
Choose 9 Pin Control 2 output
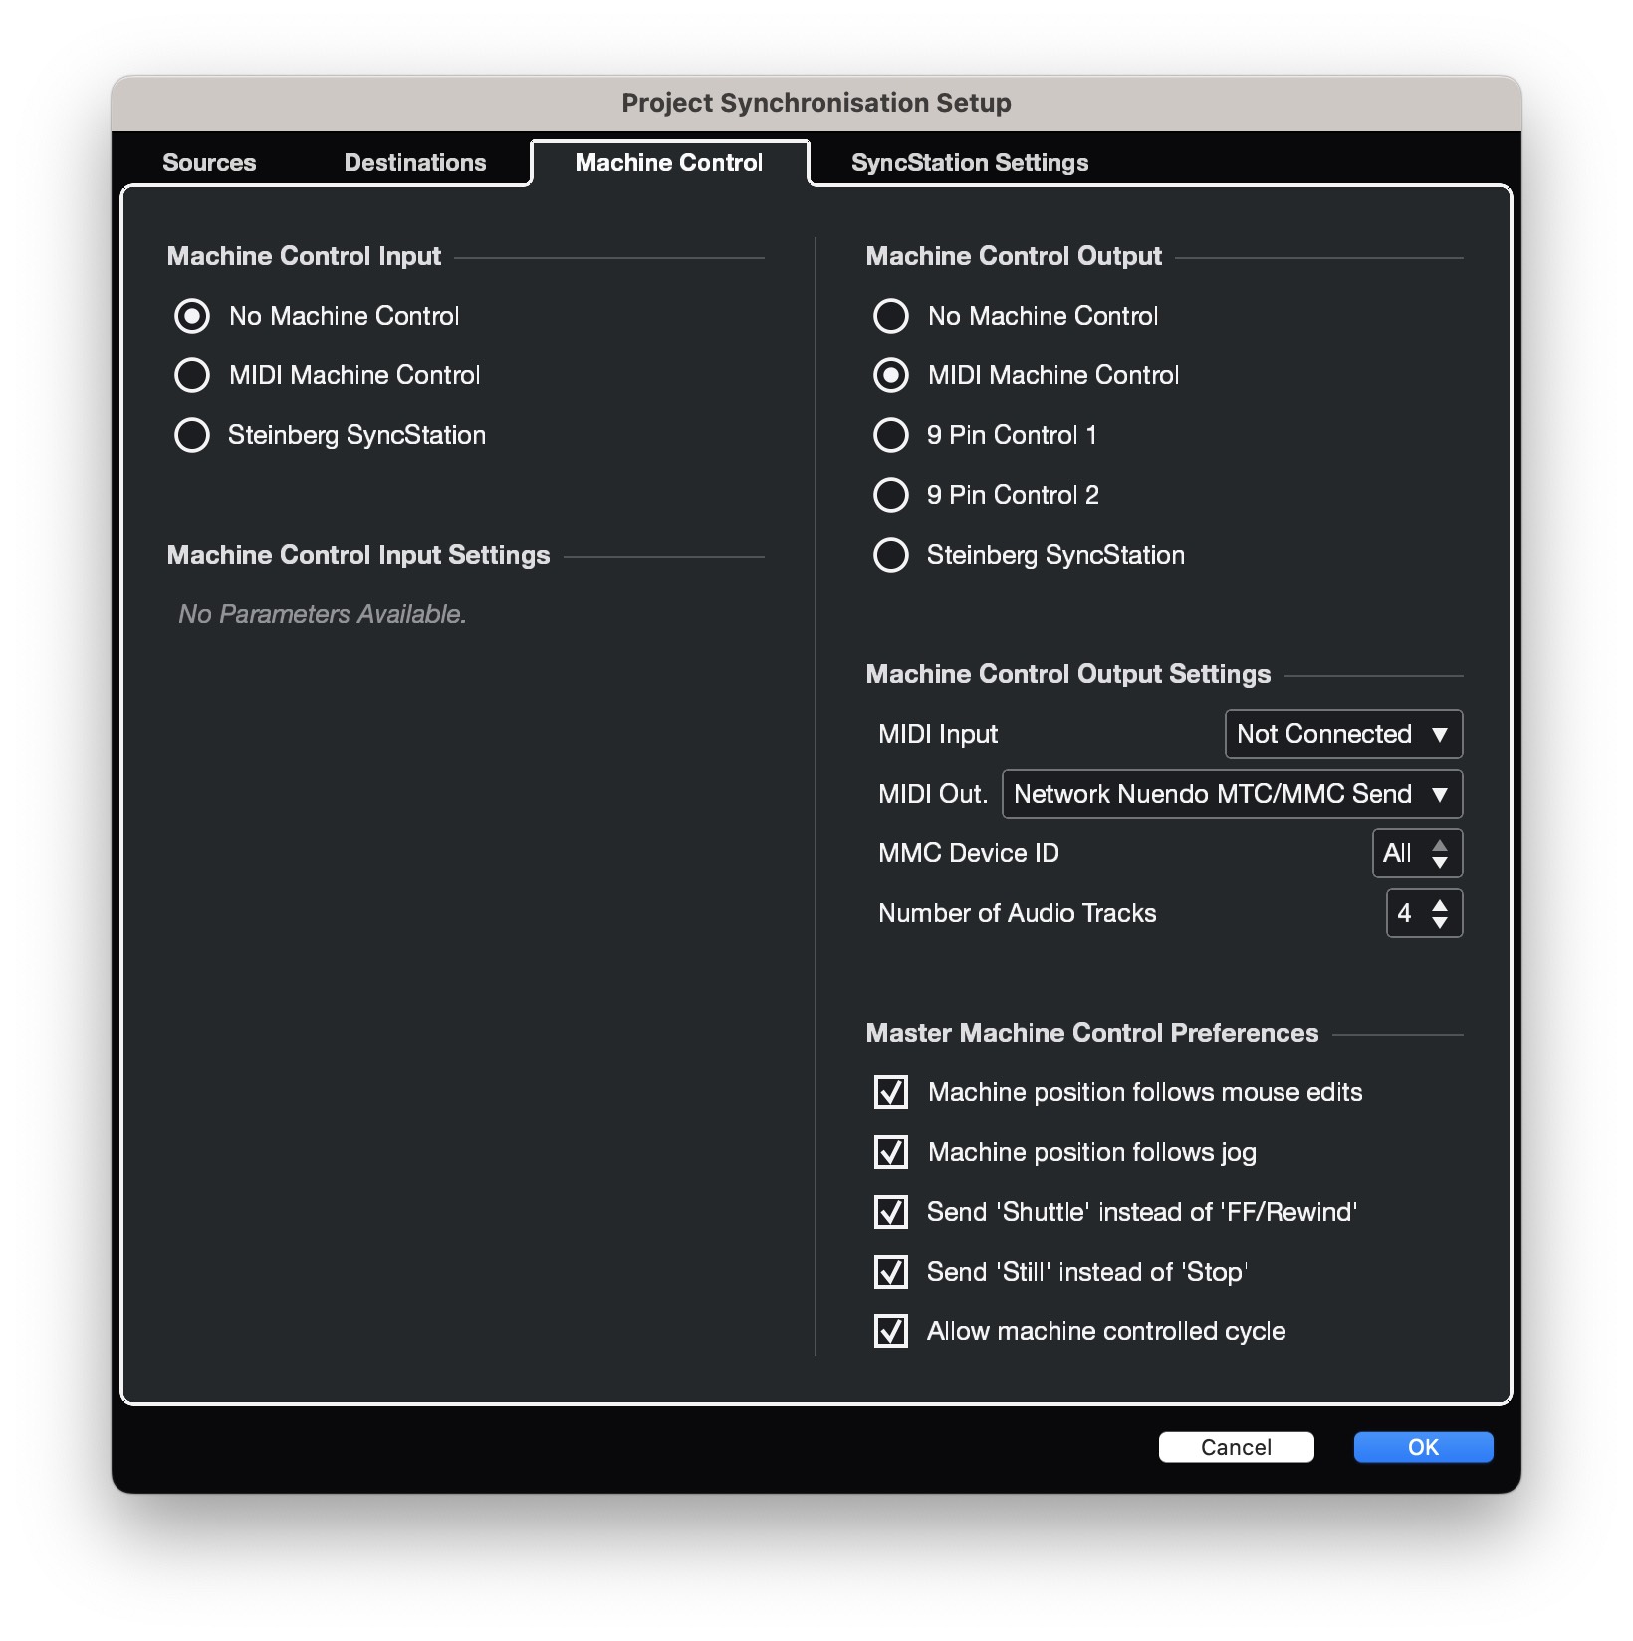click(x=891, y=495)
